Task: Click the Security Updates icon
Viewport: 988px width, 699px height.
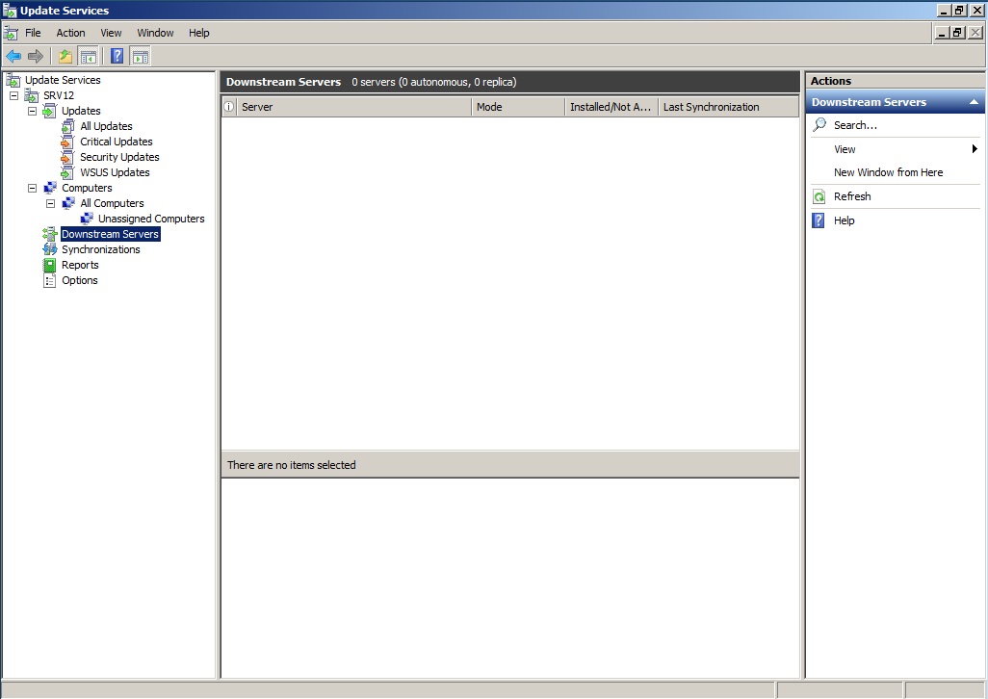Action: click(68, 158)
